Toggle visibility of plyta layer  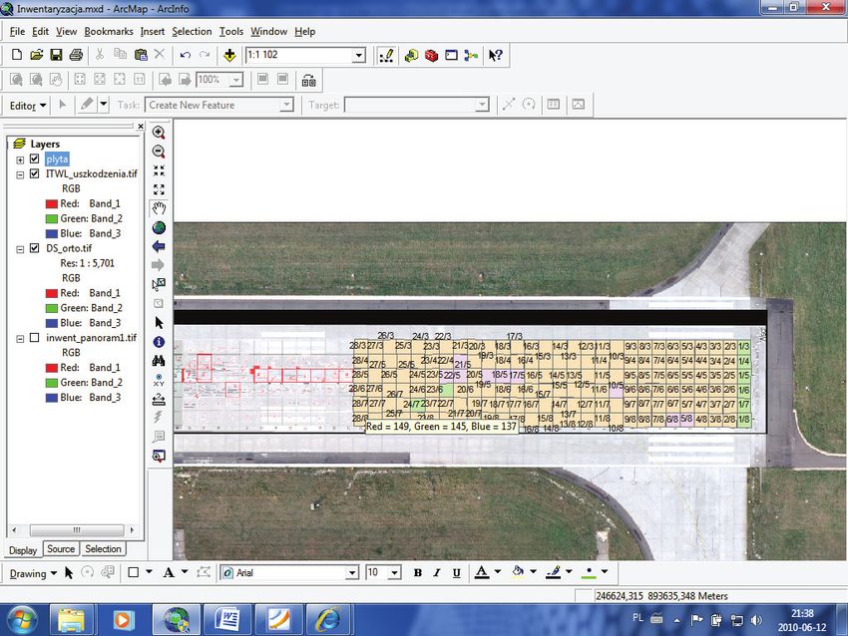click(x=35, y=159)
